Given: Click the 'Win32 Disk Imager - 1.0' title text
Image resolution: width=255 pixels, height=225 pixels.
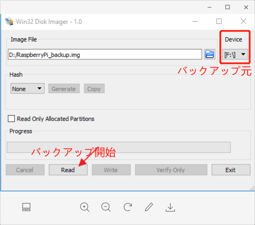Looking at the screenshot, I should pos(49,21).
